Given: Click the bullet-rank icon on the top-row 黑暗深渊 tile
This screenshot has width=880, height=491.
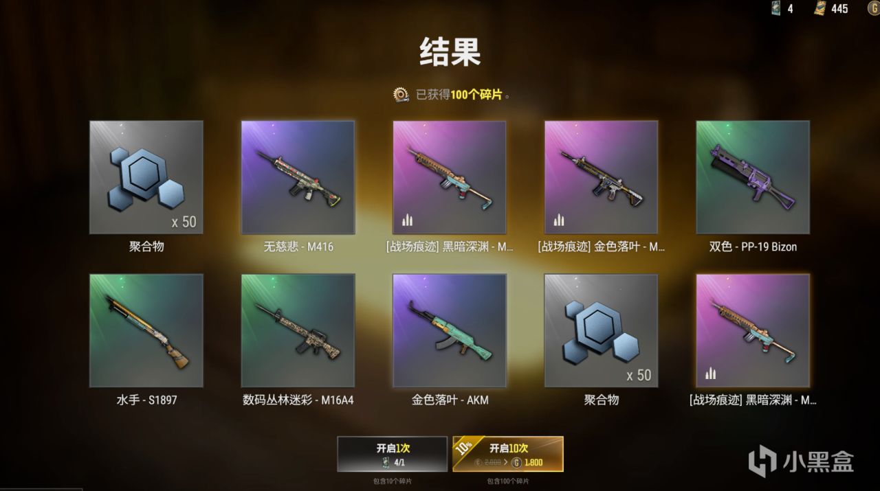Looking at the screenshot, I should point(408,220).
